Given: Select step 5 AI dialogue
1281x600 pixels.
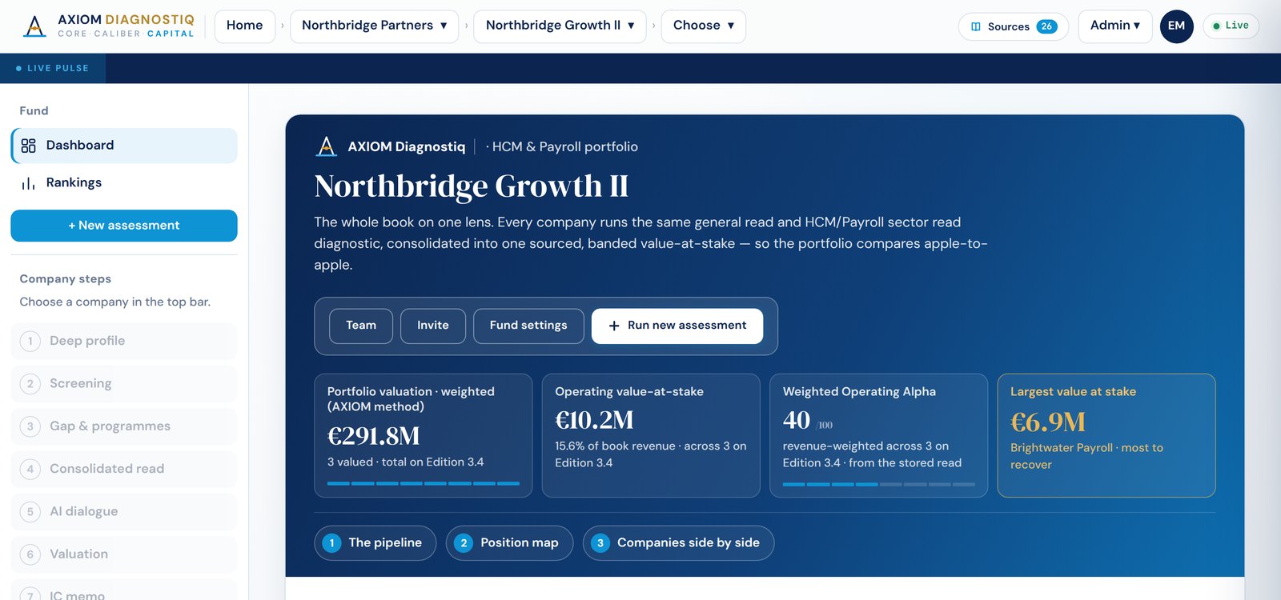Looking at the screenshot, I should click(124, 511).
